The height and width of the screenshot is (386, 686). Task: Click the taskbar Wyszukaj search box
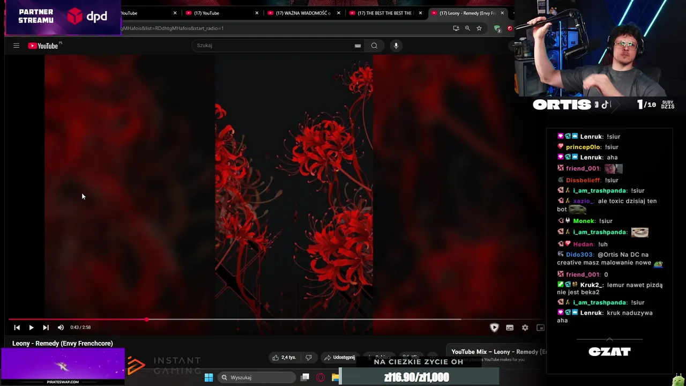tap(257, 377)
